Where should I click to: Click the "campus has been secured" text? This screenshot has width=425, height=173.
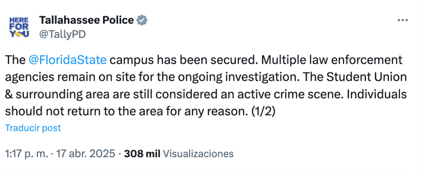click(x=184, y=60)
